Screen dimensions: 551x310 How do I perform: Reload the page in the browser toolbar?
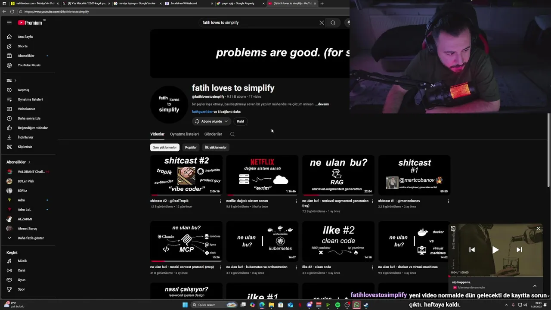(x=12, y=12)
